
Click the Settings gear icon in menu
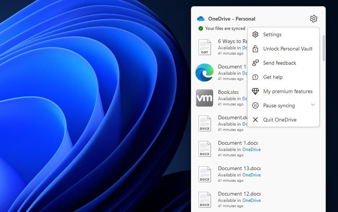point(255,34)
